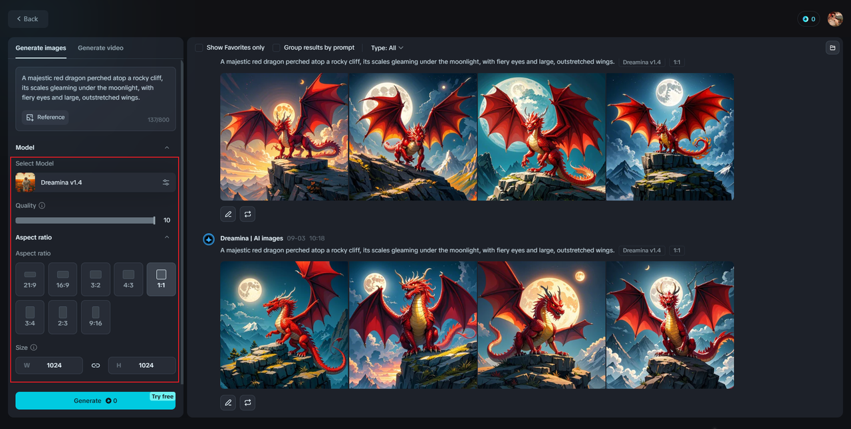Open second dragon image in bottom row

(413, 325)
